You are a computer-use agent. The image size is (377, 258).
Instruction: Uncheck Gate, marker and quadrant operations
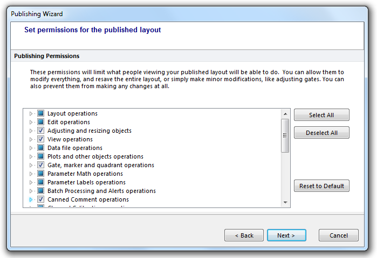click(40, 165)
